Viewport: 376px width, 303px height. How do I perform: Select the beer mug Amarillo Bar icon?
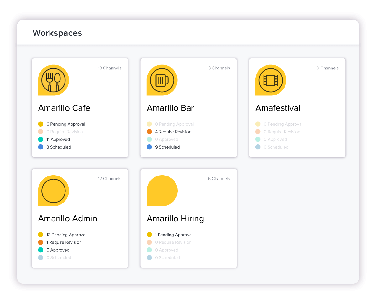click(162, 80)
